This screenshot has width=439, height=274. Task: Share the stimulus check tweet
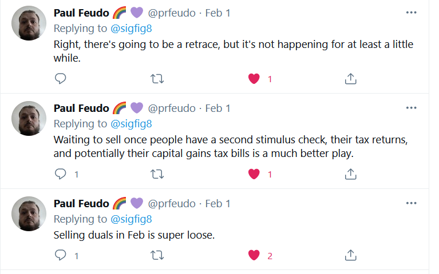[x=351, y=174]
